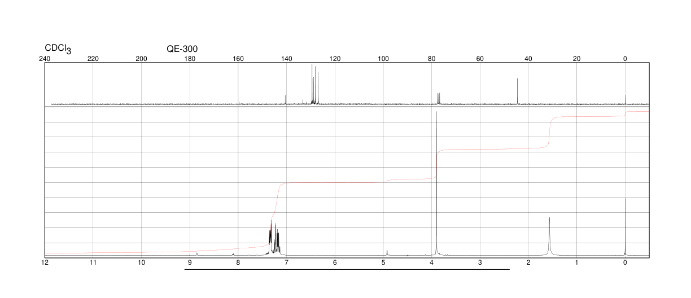
Task: Click the 11 ppm proton axis label
Action: point(93,262)
